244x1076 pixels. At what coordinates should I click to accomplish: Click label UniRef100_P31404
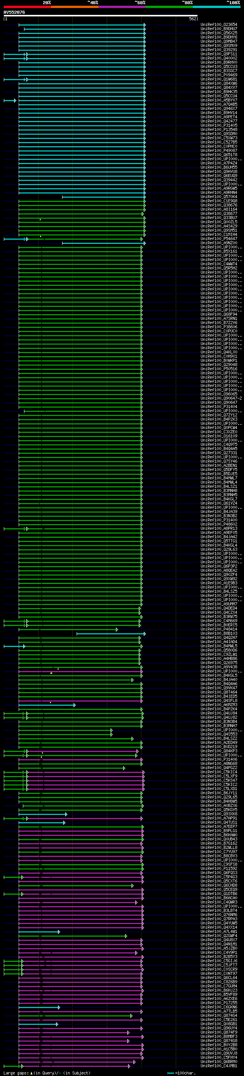pyautogui.click(x=219, y=407)
